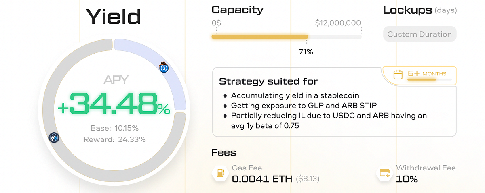Click the Reward 24.33% label

pos(114,140)
